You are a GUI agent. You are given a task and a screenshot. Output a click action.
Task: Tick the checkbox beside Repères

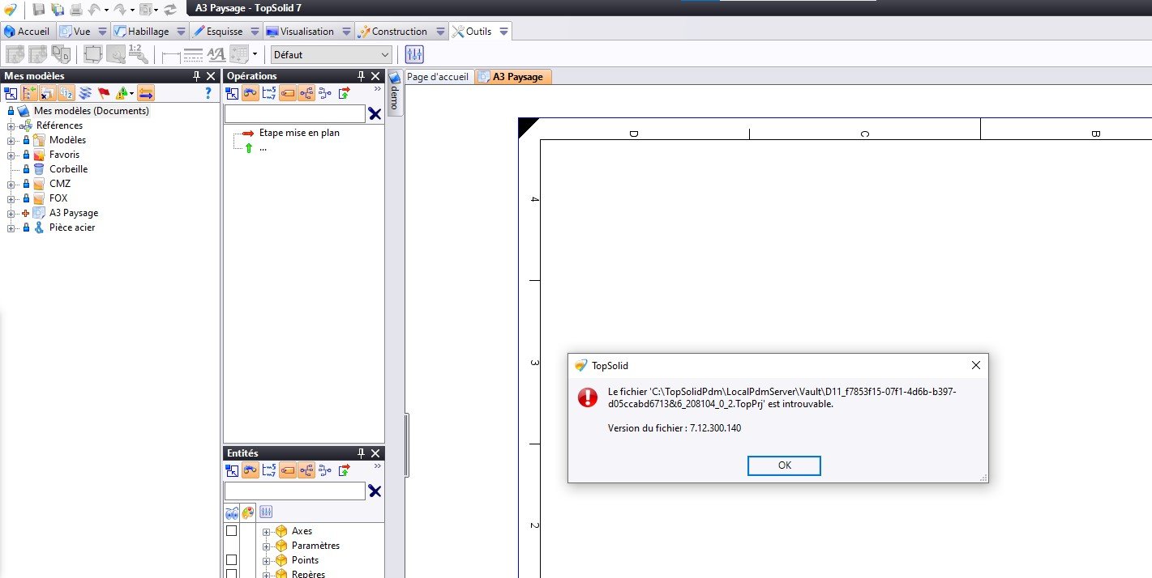coord(231,574)
